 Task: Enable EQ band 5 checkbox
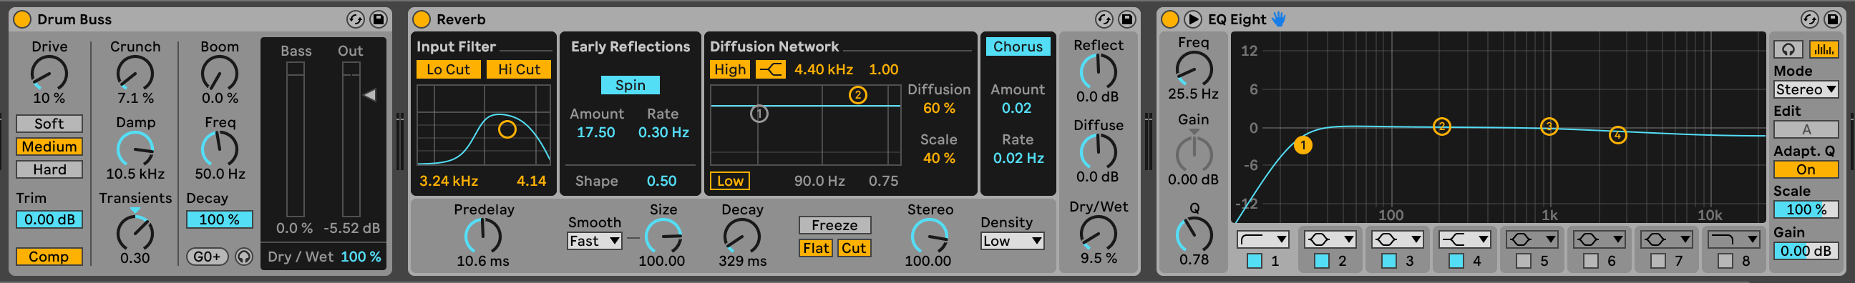(x=1523, y=261)
